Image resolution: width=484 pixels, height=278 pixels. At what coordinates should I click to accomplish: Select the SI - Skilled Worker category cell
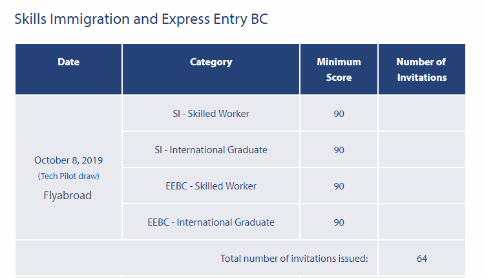pyautogui.click(x=211, y=114)
